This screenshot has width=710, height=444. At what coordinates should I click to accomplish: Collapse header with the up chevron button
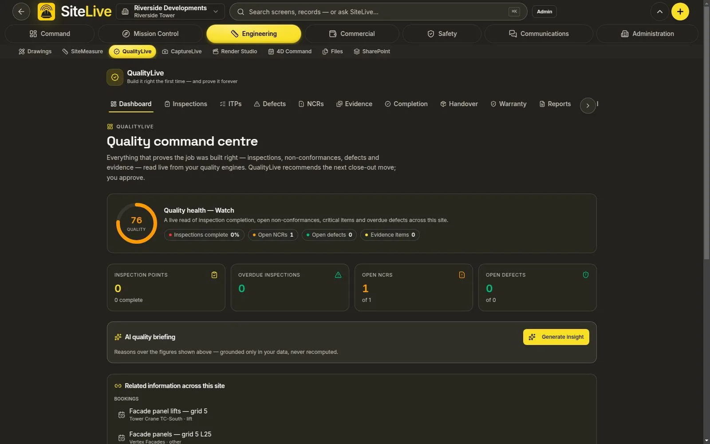(x=660, y=12)
